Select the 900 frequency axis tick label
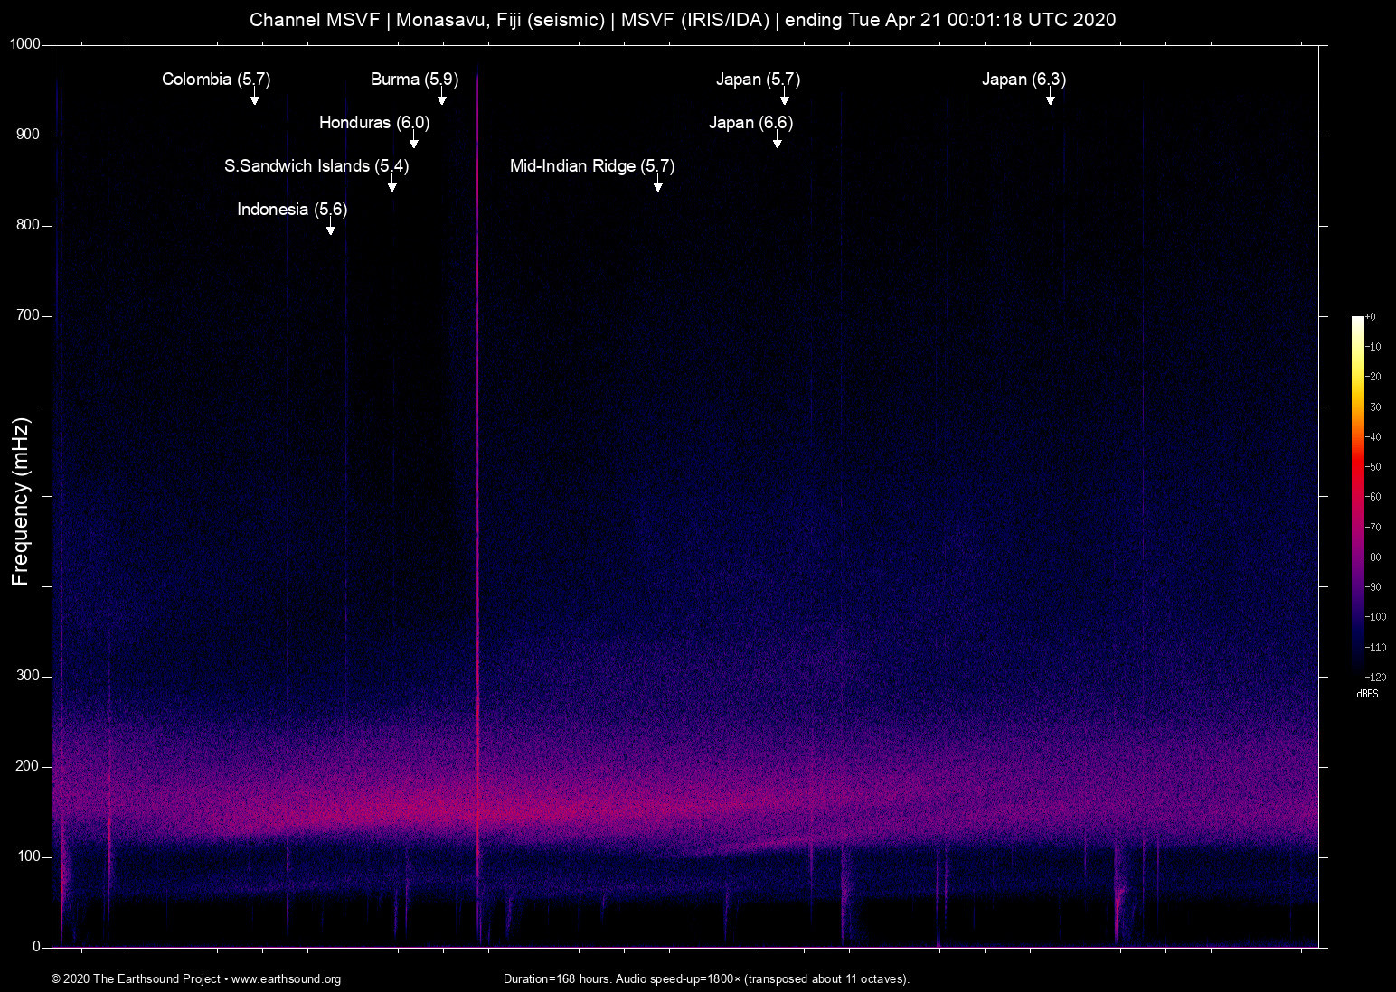 29,135
